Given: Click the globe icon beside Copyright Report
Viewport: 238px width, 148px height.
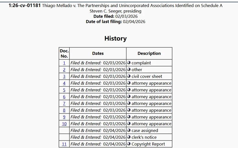Looking at the screenshot, I should (129, 144).
